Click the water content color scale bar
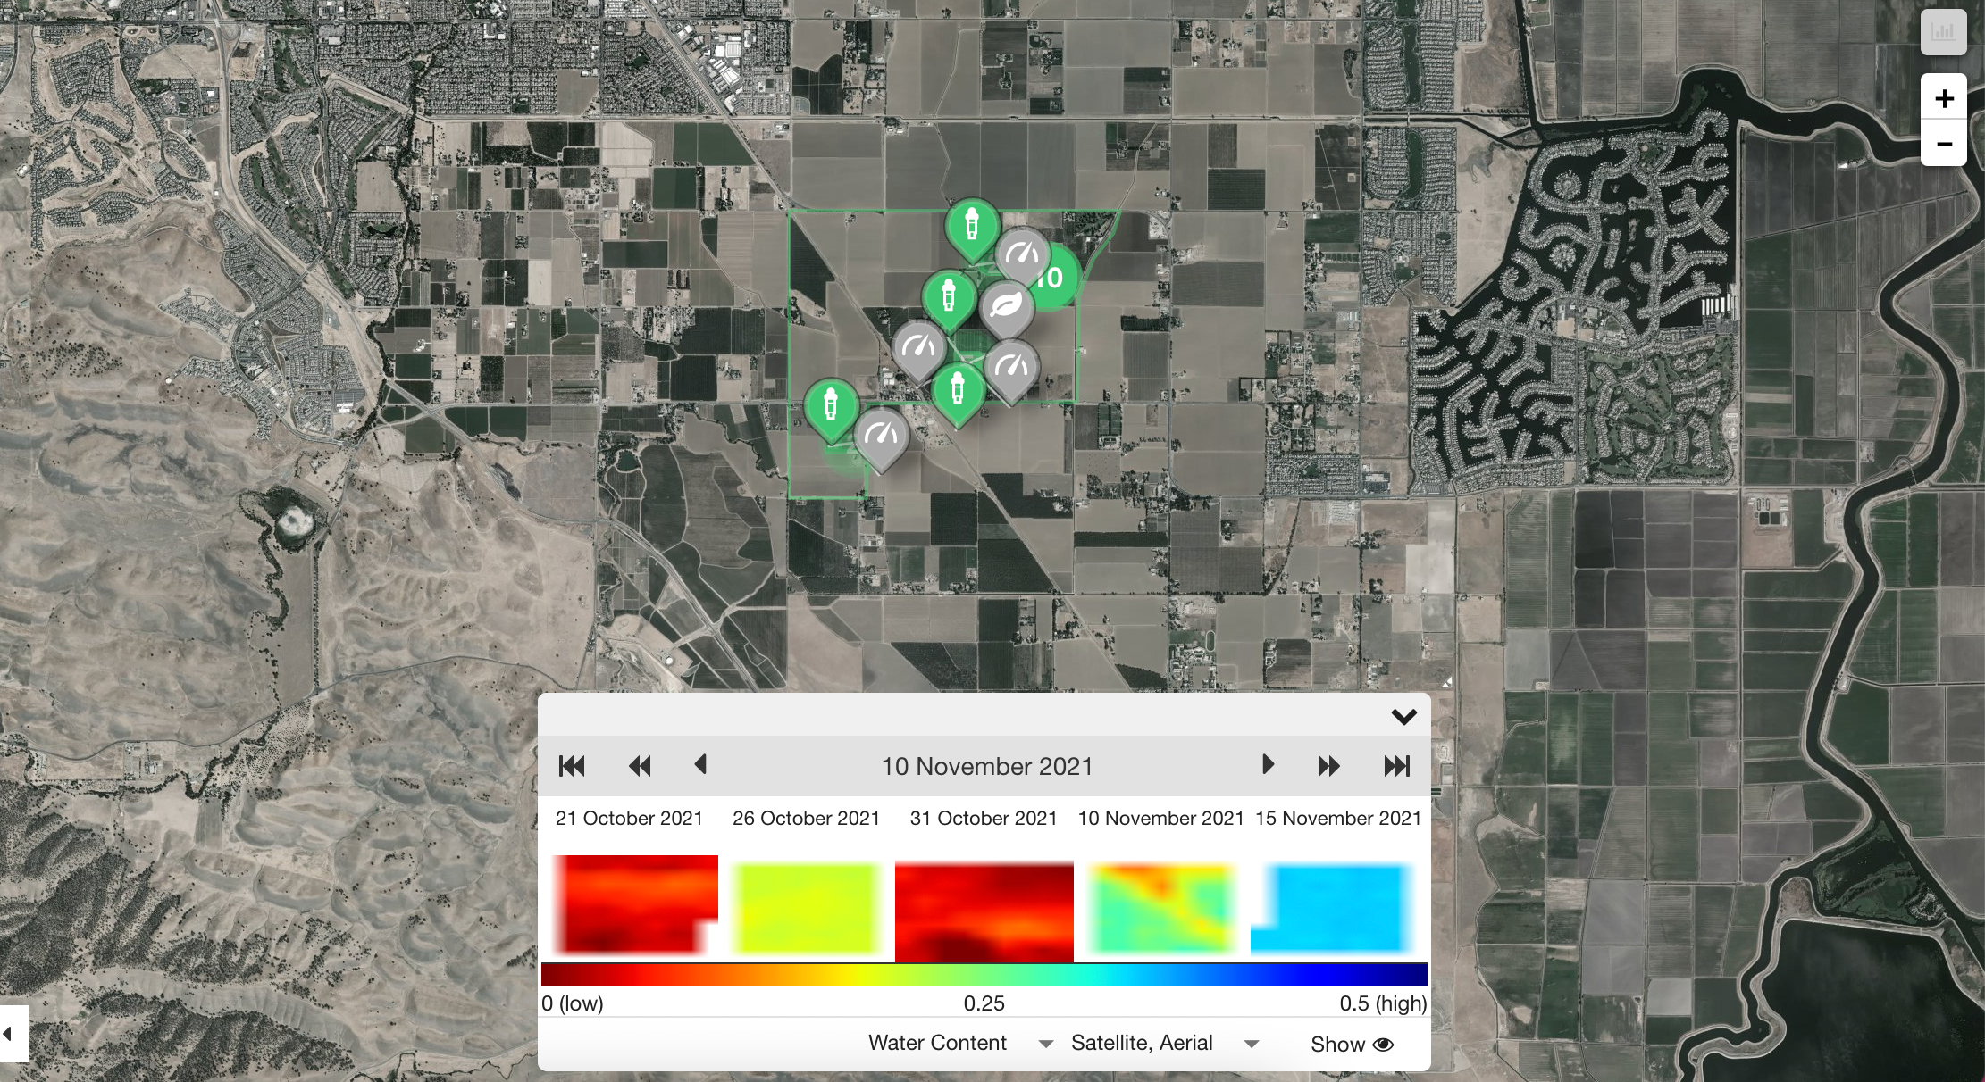The height and width of the screenshot is (1082, 1985). pos(984,974)
